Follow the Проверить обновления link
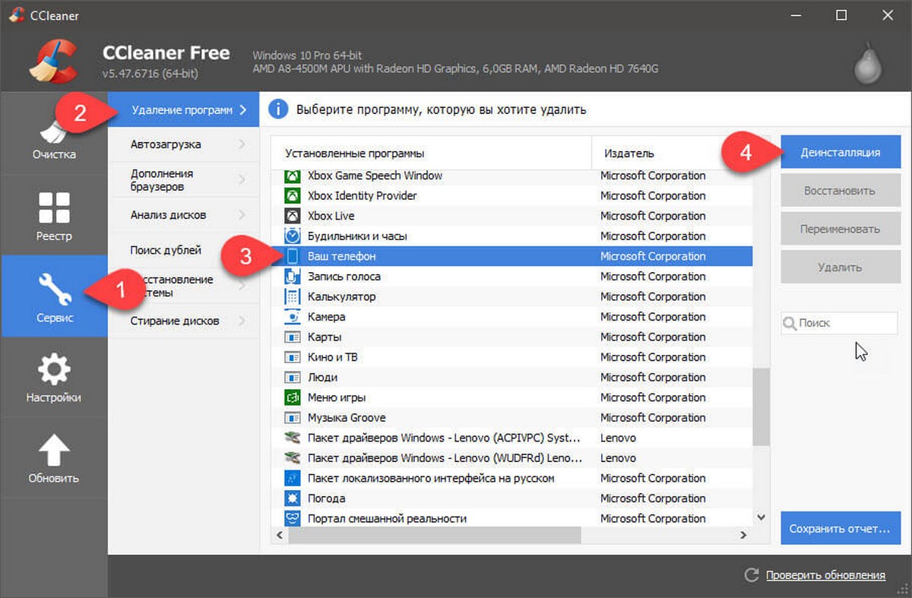 point(825,575)
